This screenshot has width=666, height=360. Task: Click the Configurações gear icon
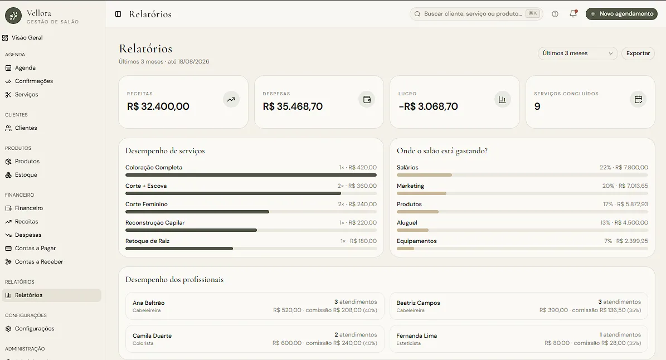click(8, 329)
